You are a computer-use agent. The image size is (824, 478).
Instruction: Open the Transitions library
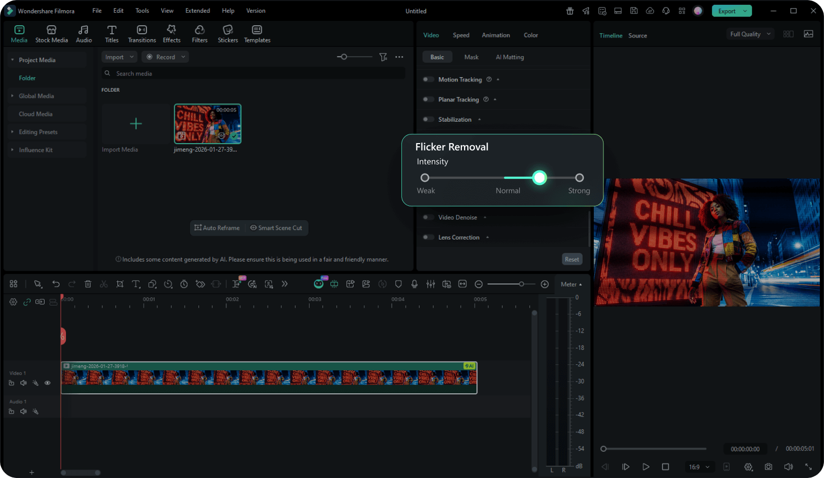click(x=142, y=34)
